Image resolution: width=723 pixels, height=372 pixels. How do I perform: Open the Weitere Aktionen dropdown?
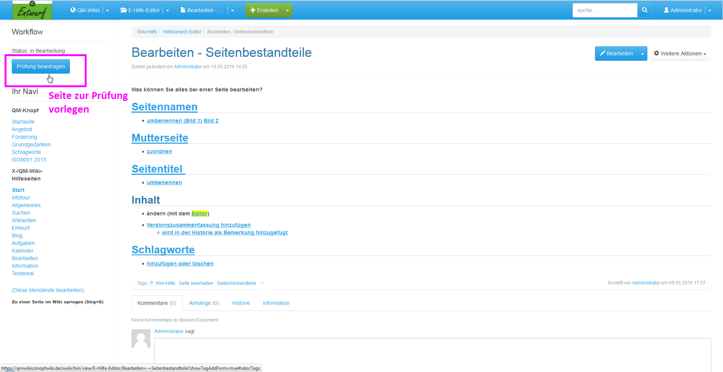coord(680,53)
